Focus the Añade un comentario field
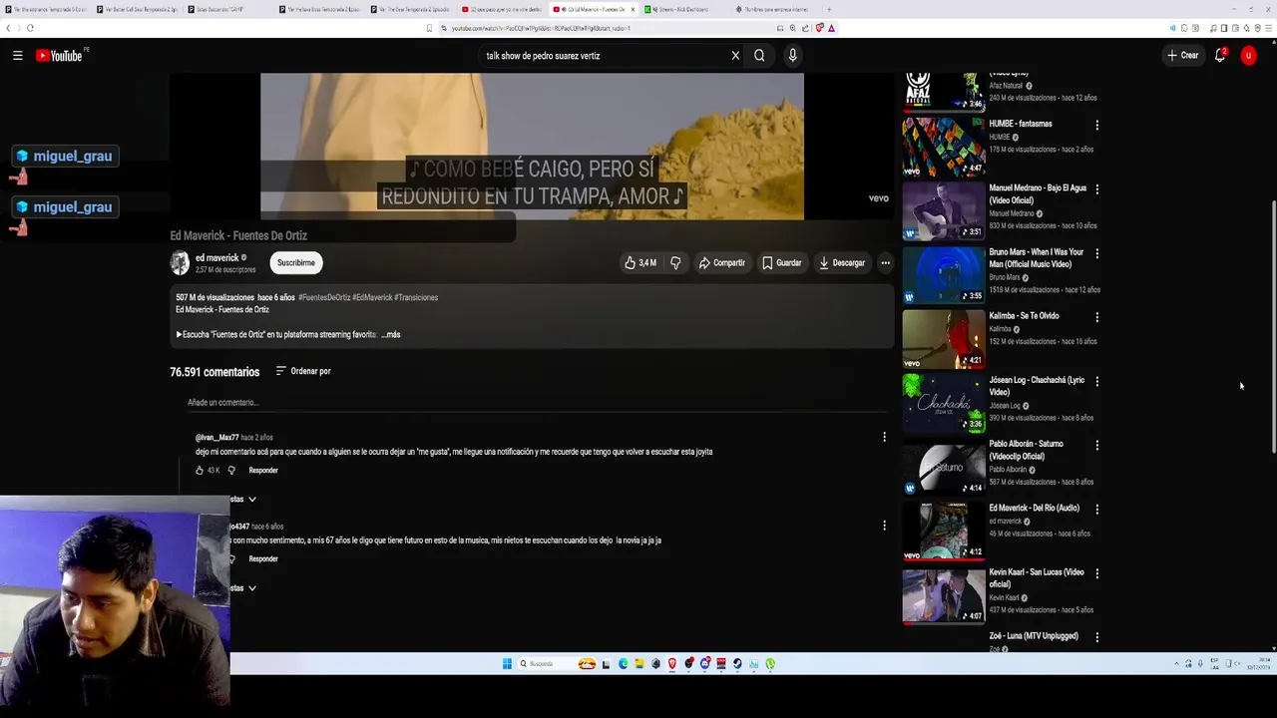The width and height of the screenshot is (1277, 718). tap(537, 403)
